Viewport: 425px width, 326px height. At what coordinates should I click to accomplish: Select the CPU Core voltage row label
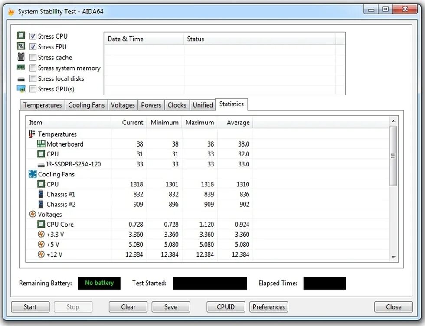60,225
